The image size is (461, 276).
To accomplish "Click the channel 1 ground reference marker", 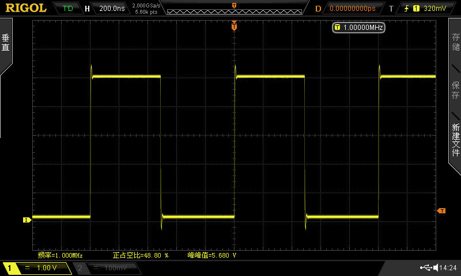I will pyautogui.click(x=27, y=220).
